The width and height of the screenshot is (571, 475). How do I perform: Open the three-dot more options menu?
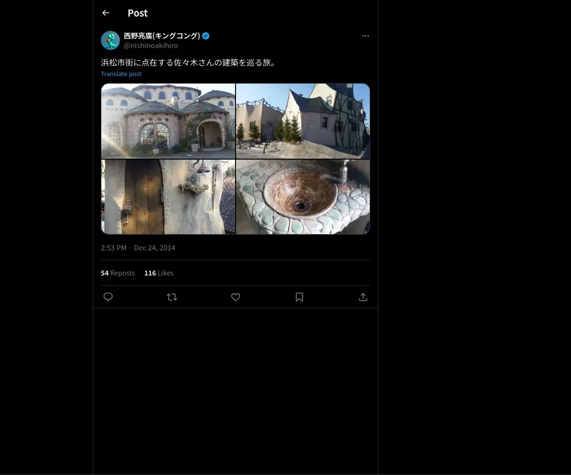coord(365,36)
